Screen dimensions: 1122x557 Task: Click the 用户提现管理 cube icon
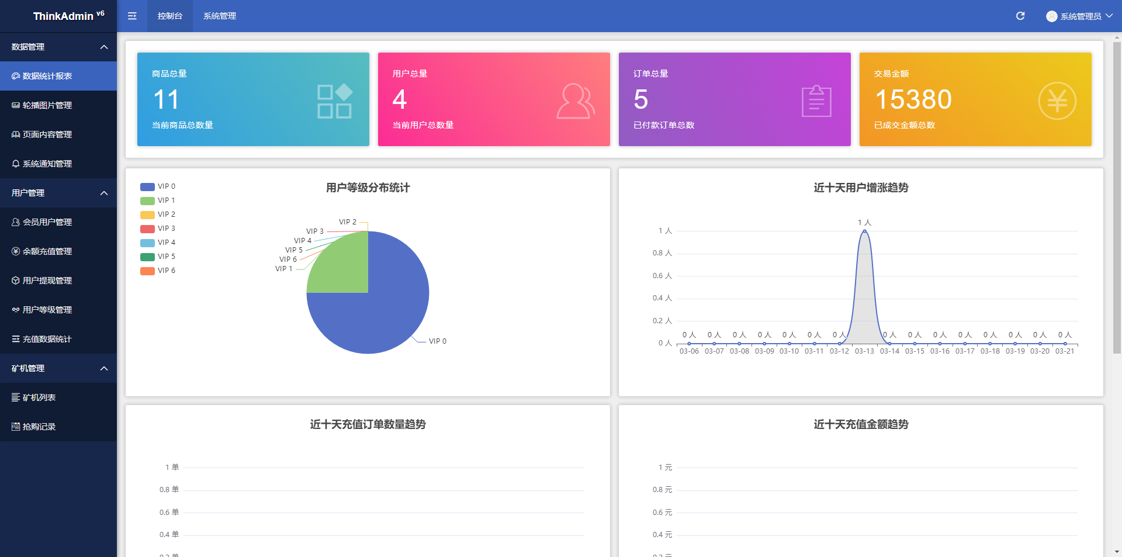click(16, 281)
